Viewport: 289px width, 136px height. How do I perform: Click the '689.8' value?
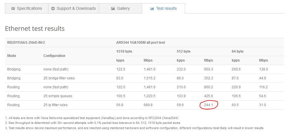coord(148,105)
